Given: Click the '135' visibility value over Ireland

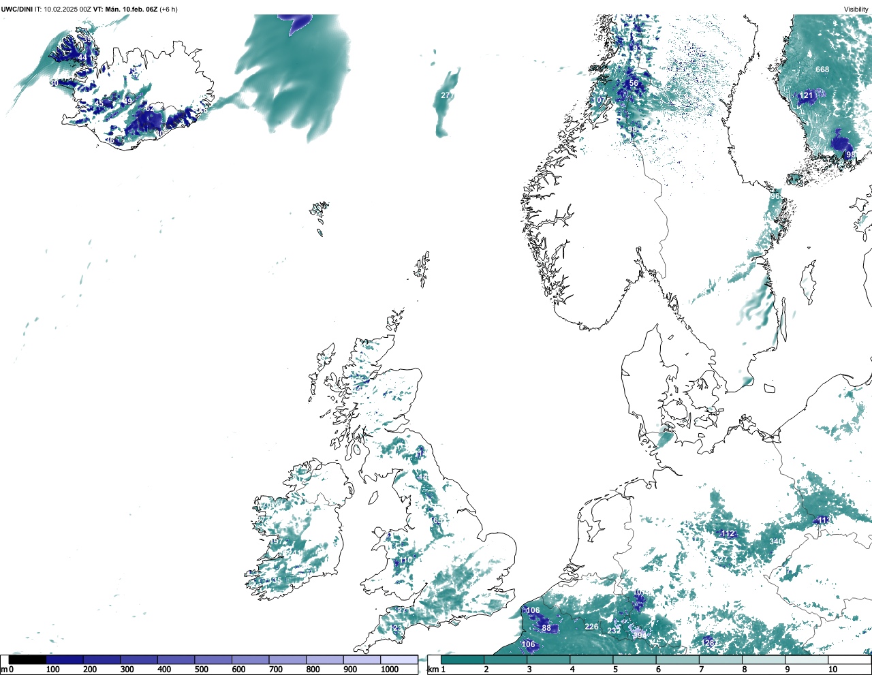Looking at the screenshot, I should pos(275,580).
